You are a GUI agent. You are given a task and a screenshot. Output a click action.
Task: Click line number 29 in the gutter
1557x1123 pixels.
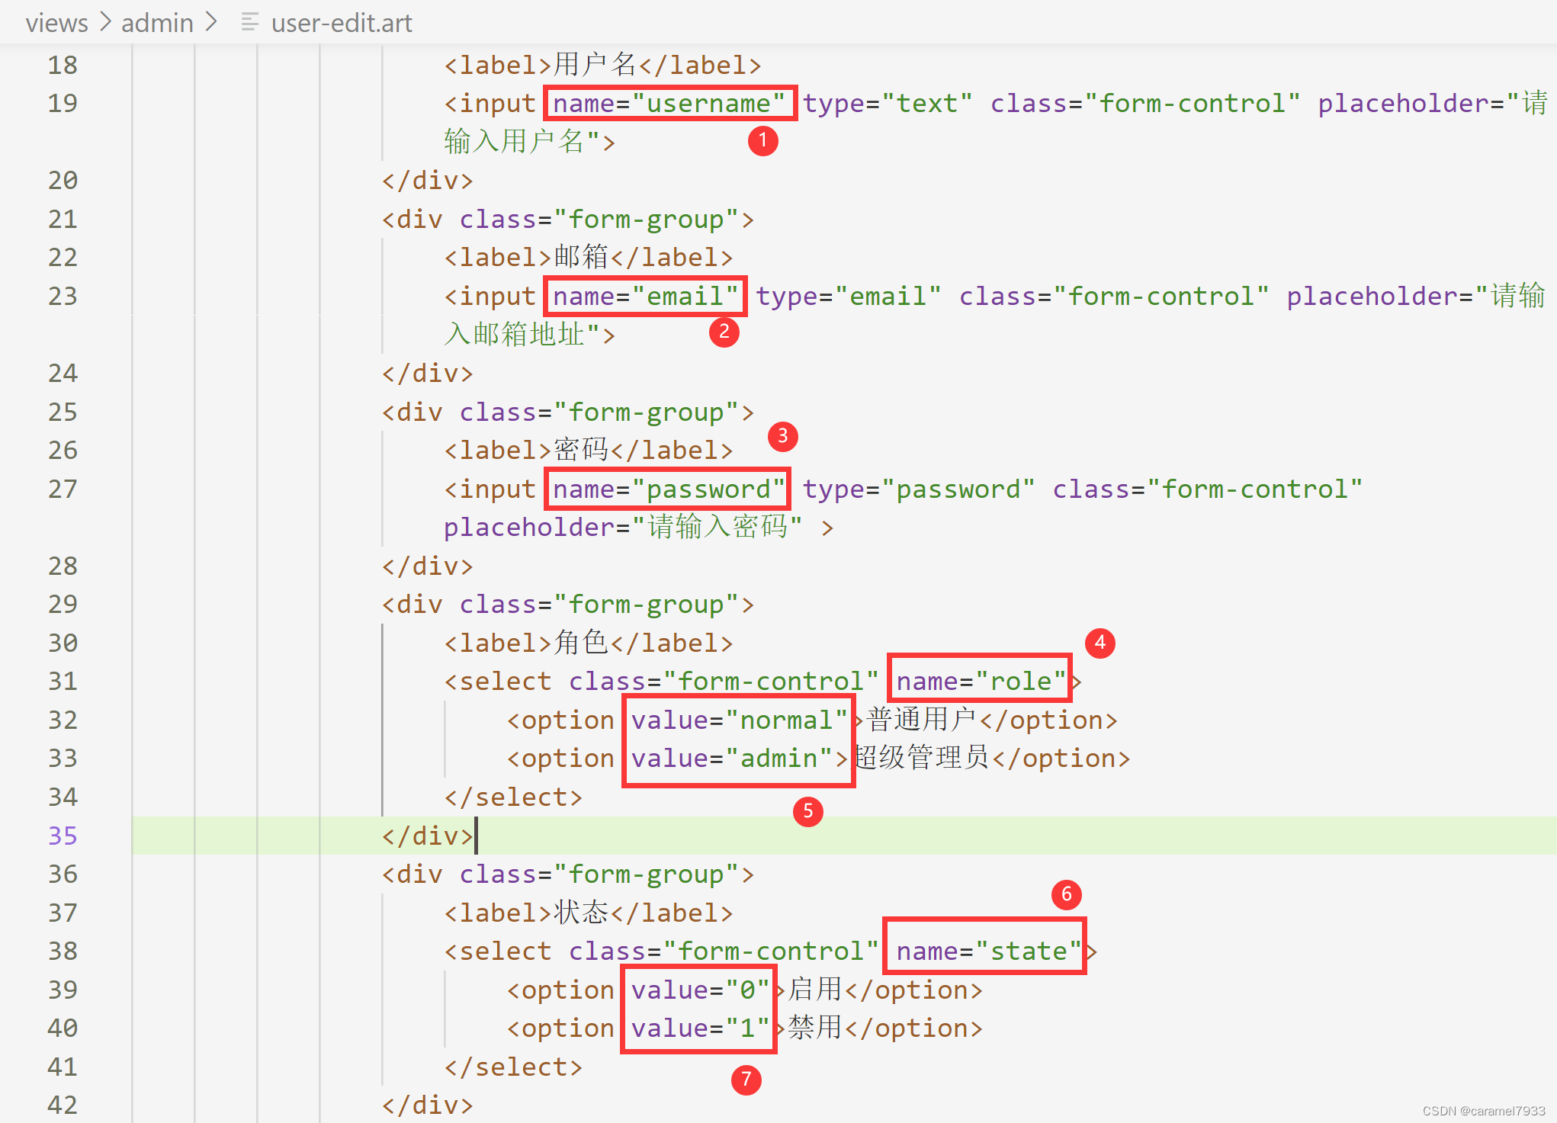(63, 605)
